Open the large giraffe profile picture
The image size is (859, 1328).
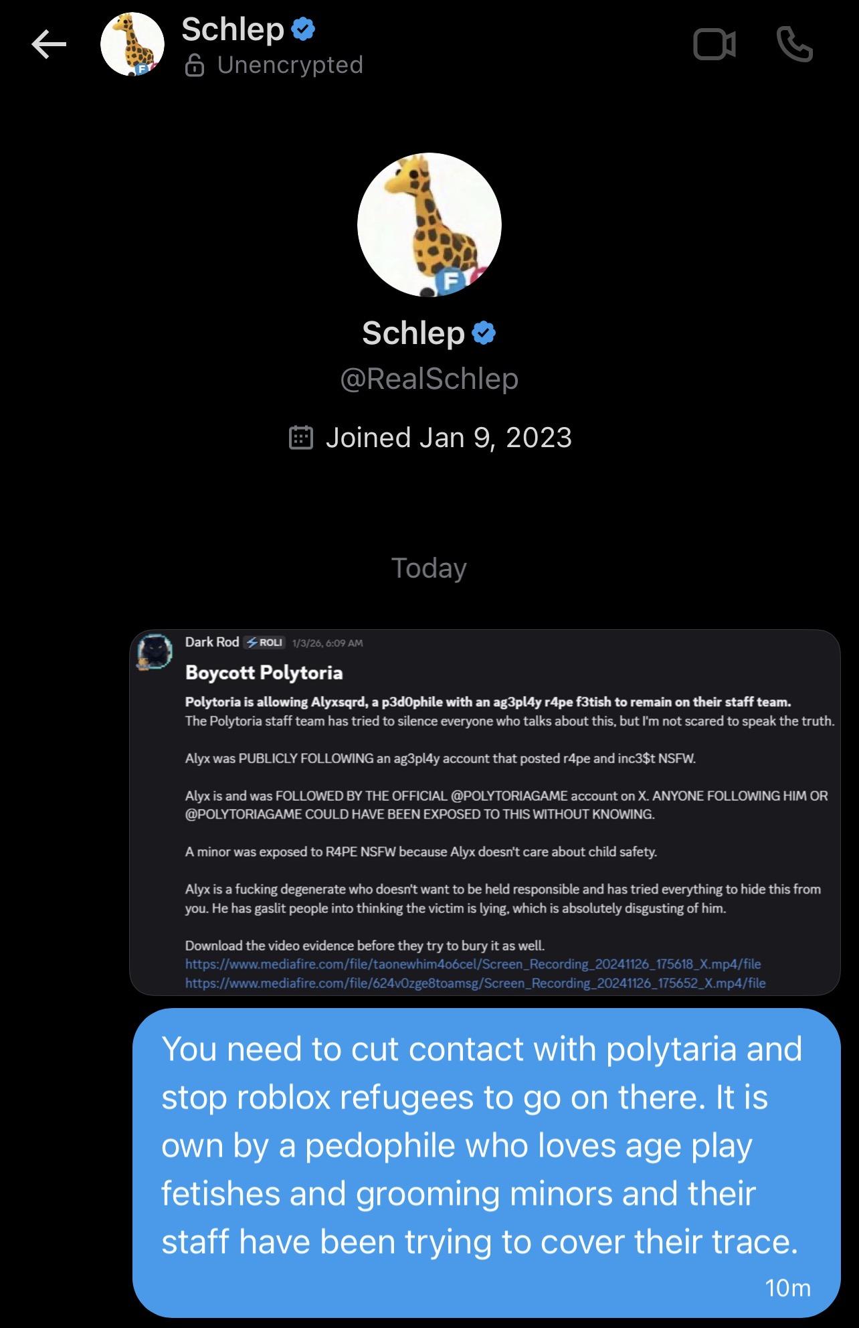429,225
